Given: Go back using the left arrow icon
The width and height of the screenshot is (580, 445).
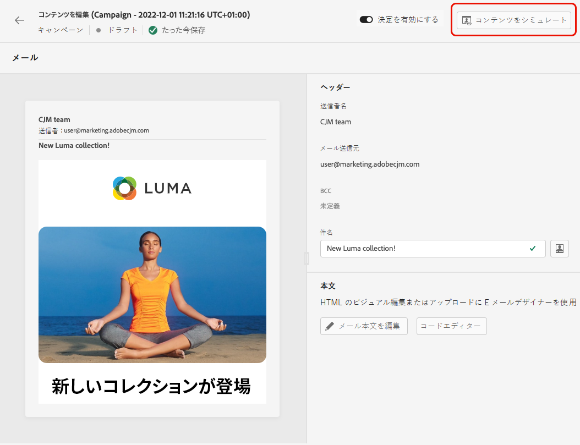Looking at the screenshot, I should pos(19,20).
